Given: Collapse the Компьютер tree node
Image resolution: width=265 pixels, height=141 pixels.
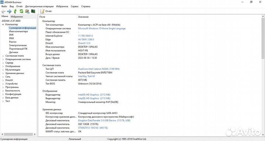Looking at the screenshot, I should pyautogui.click(x=3, y=25).
